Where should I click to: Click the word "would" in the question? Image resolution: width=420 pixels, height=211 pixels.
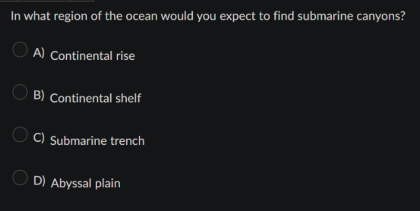(x=177, y=16)
